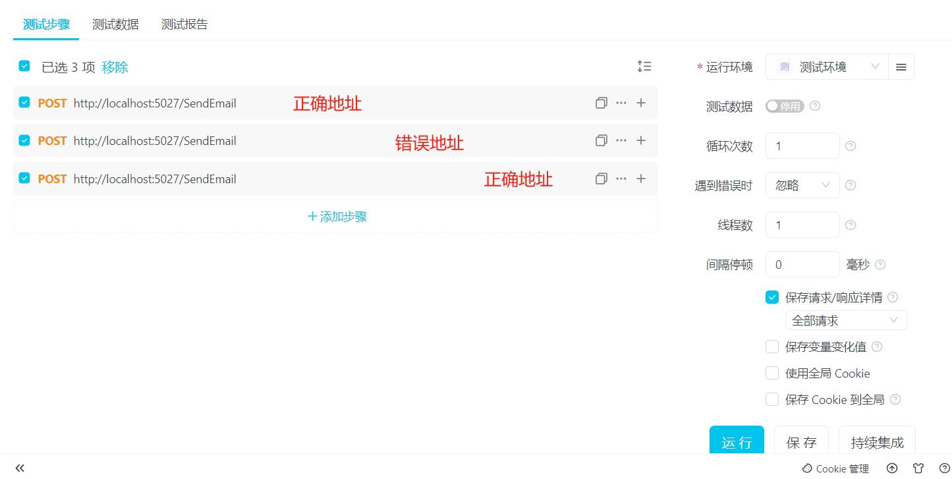Open more options for first POST step
This screenshot has height=479, width=952.
[621, 103]
